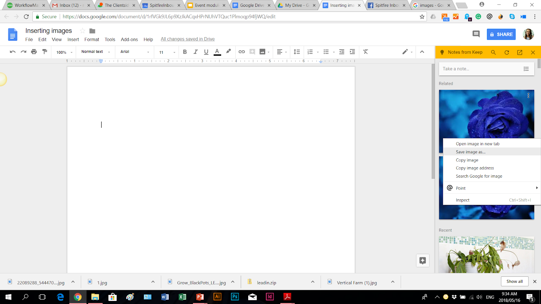Click Show all downloads button
Image resolution: width=541 pixels, height=304 pixels.
(515, 281)
